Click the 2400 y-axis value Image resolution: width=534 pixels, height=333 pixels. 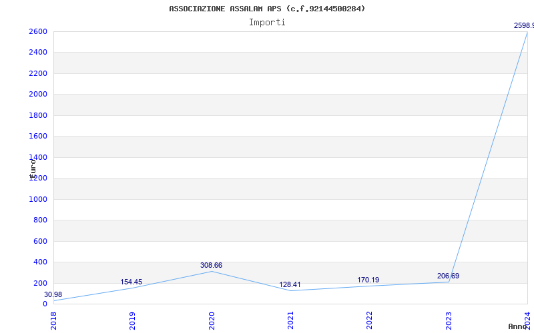pos(38,53)
